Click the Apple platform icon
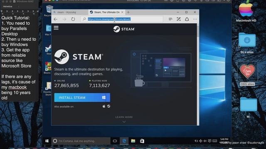 (103, 106)
